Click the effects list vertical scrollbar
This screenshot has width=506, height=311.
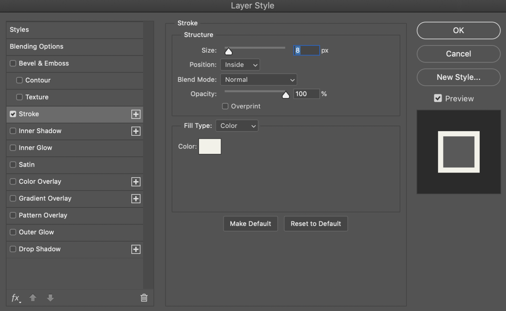(148, 155)
